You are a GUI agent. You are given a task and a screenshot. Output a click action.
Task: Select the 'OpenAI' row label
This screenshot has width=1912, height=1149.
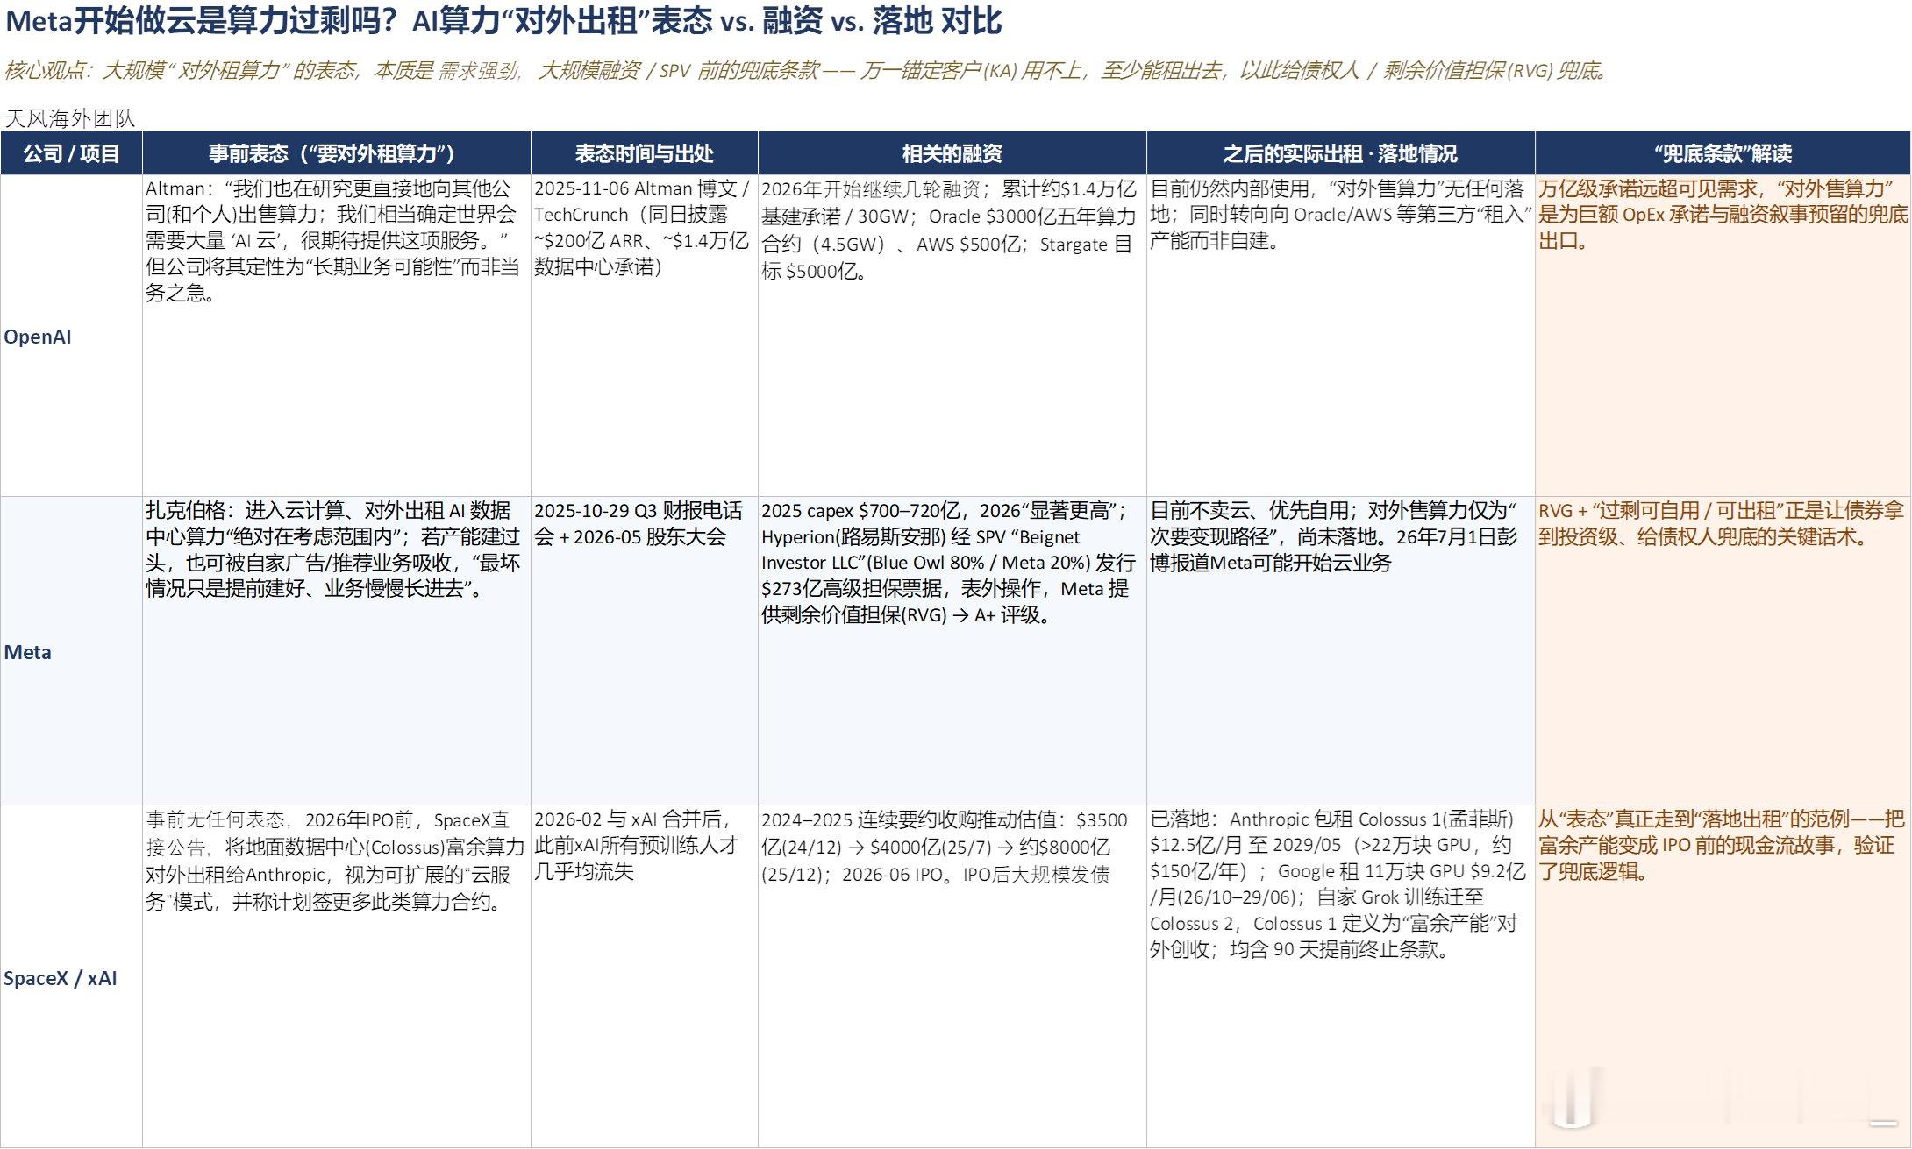[x=71, y=336]
